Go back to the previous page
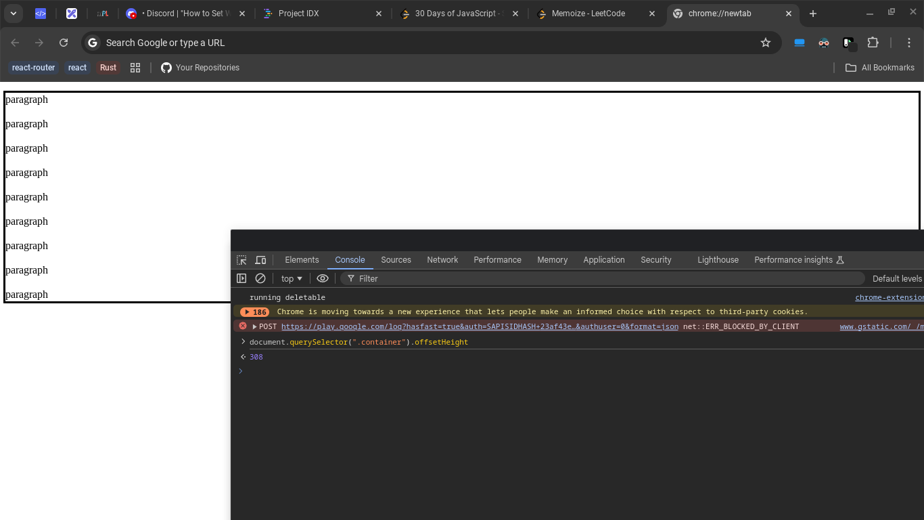 click(15, 43)
